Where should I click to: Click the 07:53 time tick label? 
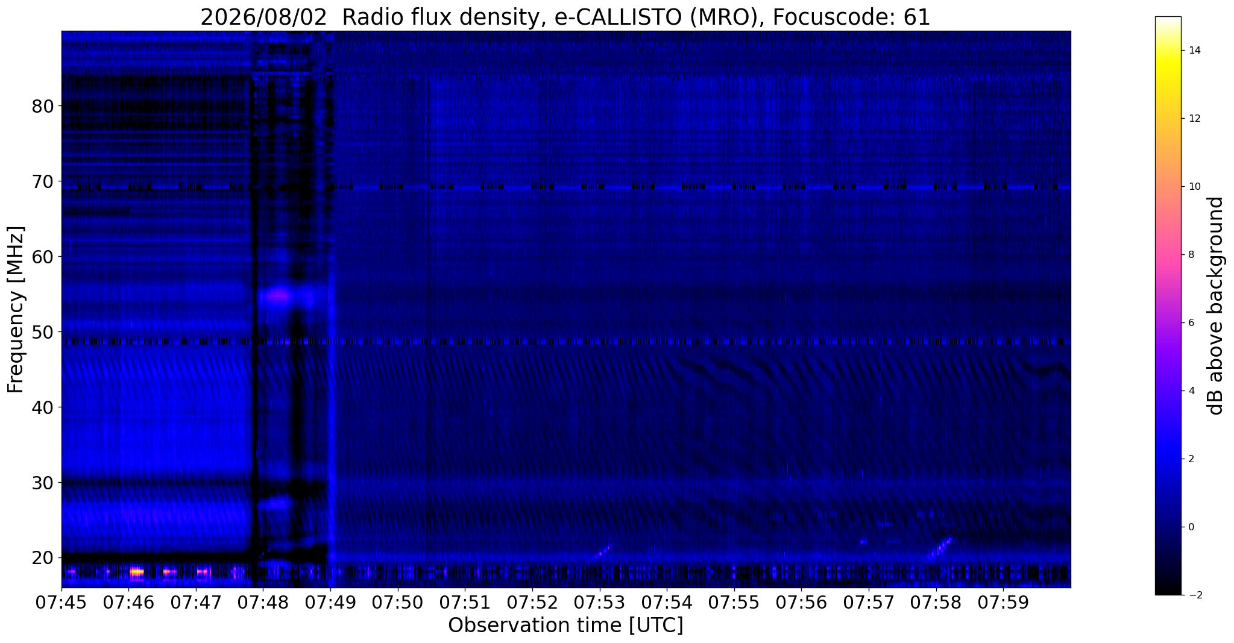coord(600,603)
